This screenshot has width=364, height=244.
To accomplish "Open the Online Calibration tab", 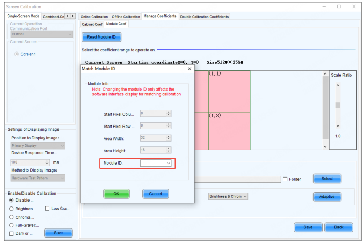I will click(x=94, y=17).
